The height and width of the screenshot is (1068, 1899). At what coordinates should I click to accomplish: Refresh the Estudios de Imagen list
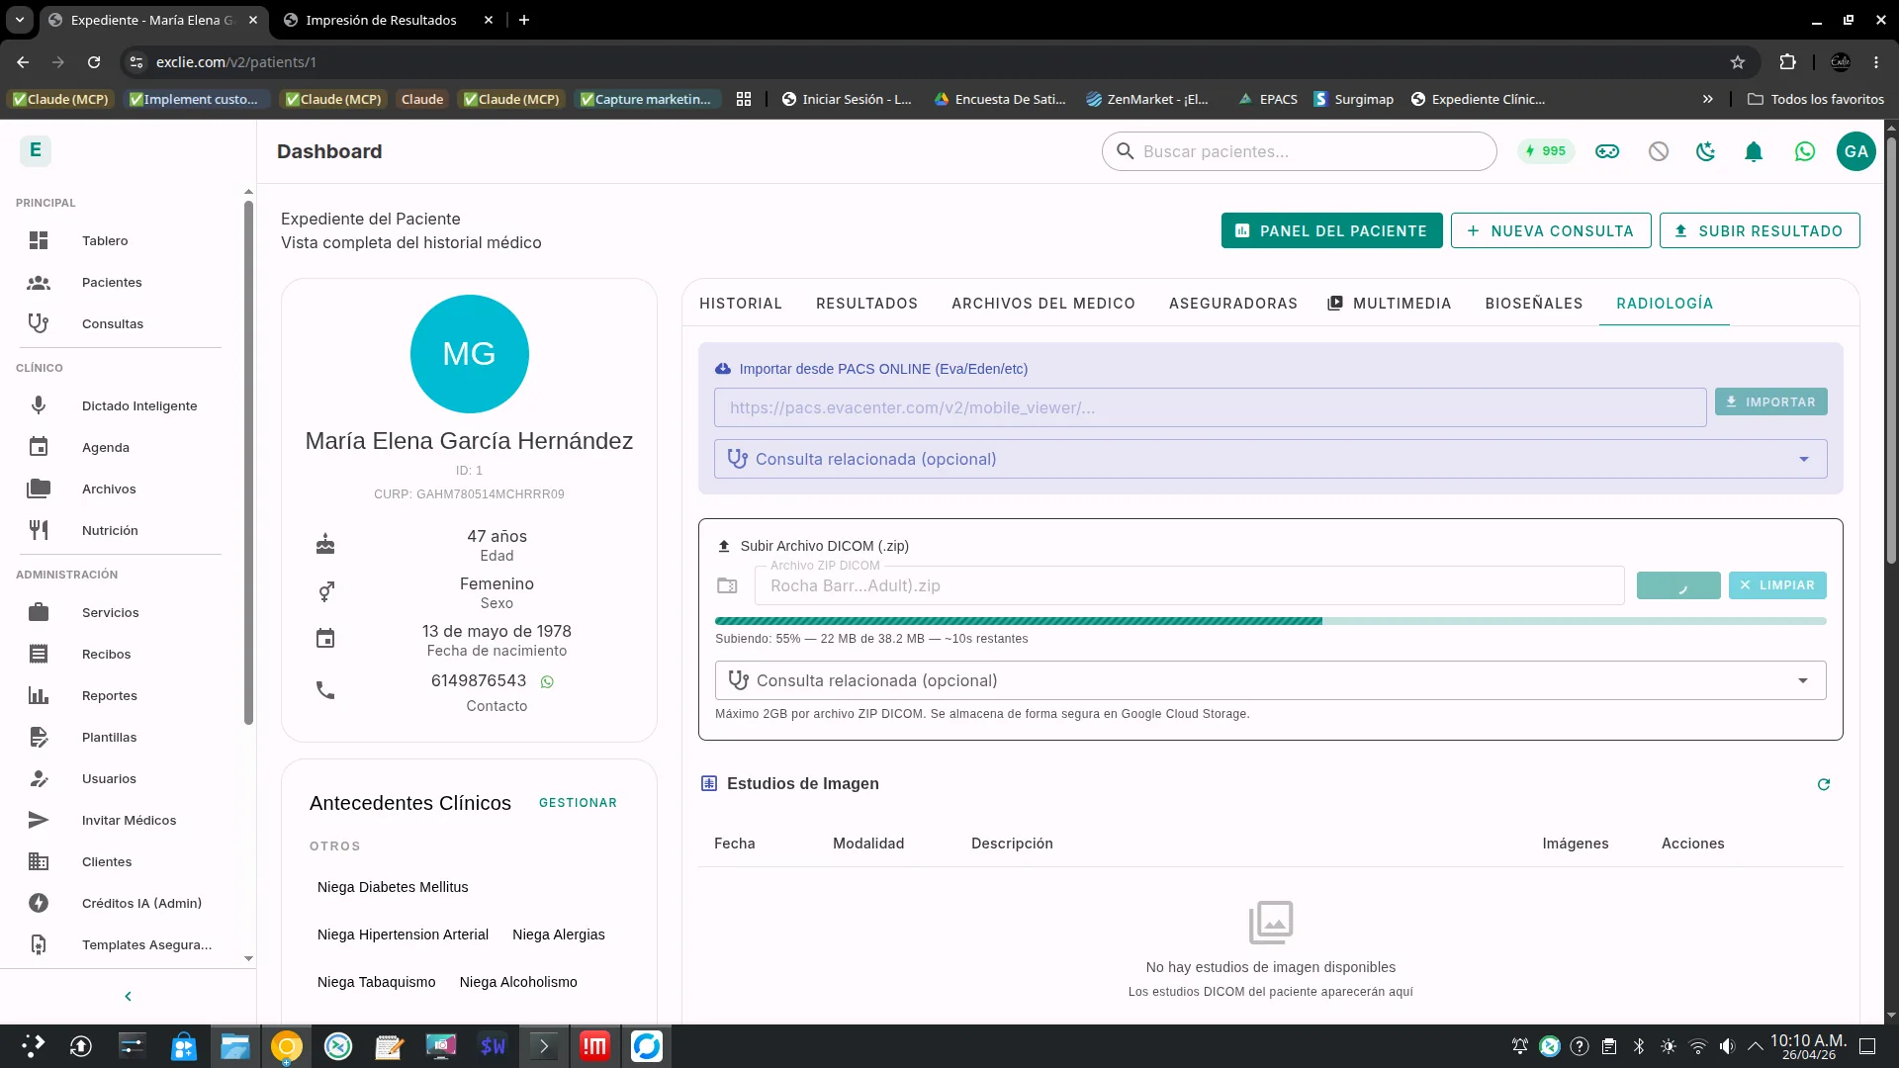click(1824, 784)
